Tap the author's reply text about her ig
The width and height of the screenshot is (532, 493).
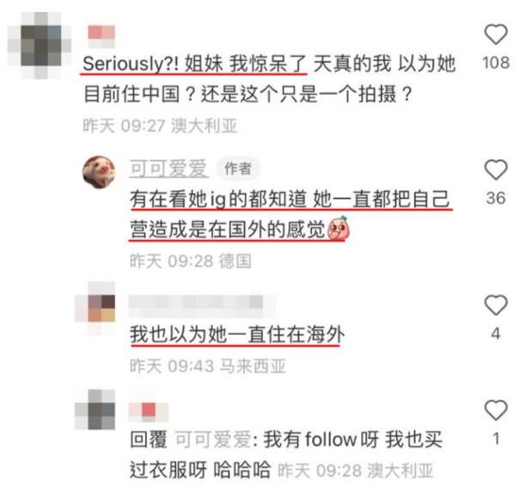click(290, 214)
